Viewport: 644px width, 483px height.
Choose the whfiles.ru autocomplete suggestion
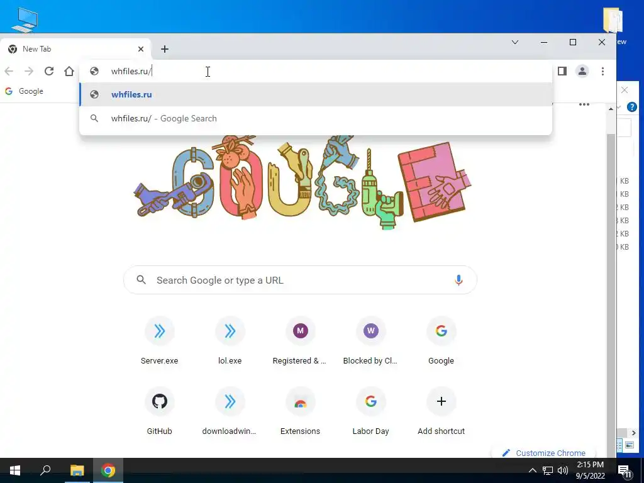316,94
